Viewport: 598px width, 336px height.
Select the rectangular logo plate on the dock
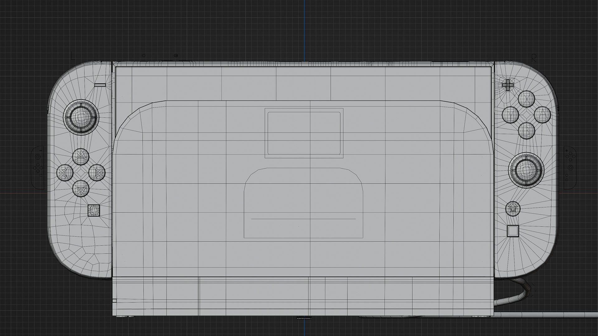304,133
